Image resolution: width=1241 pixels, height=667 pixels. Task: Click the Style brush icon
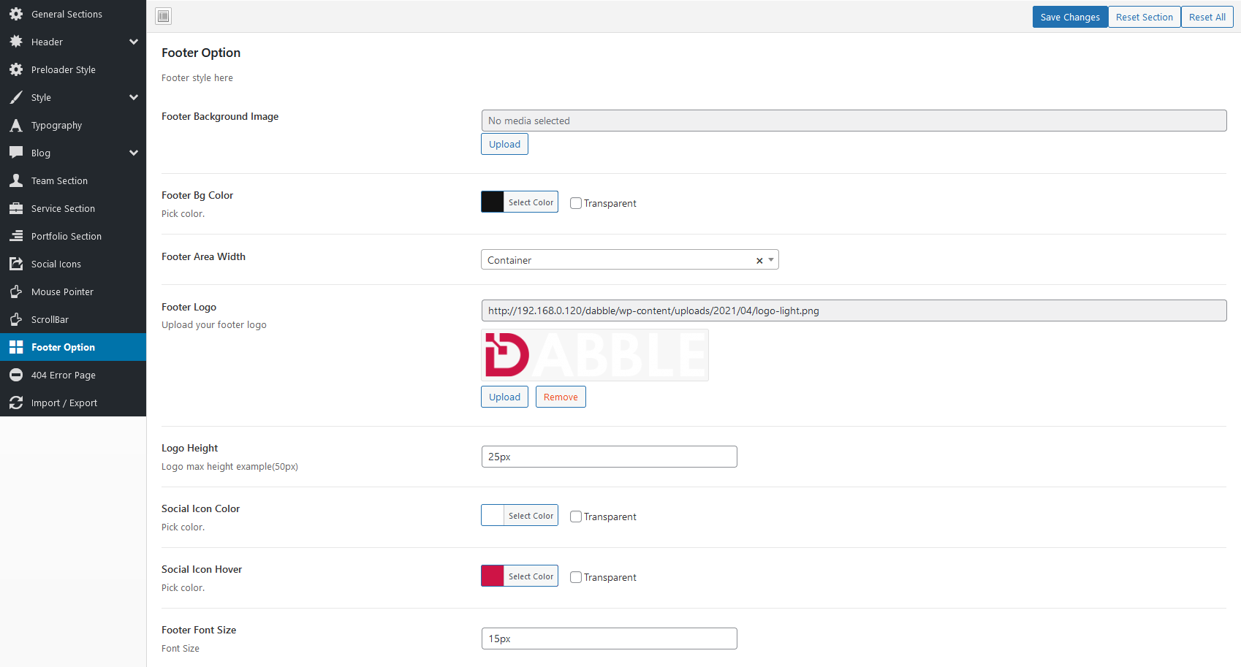pyautogui.click(x=16, y=97)
